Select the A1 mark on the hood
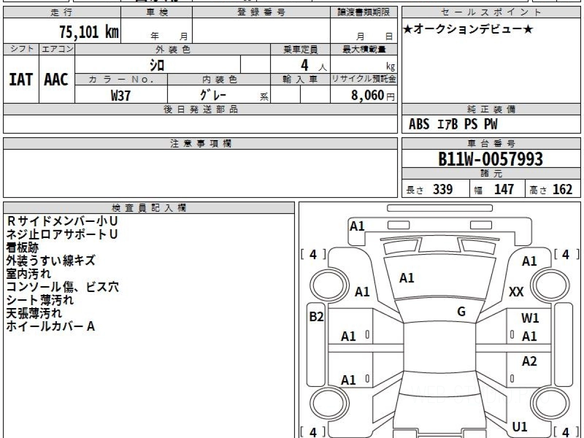The image size is (584, 438). point(407,278)
